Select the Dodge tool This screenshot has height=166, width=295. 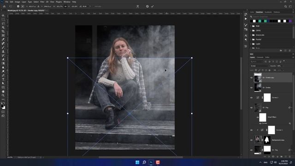coord(3,71)
